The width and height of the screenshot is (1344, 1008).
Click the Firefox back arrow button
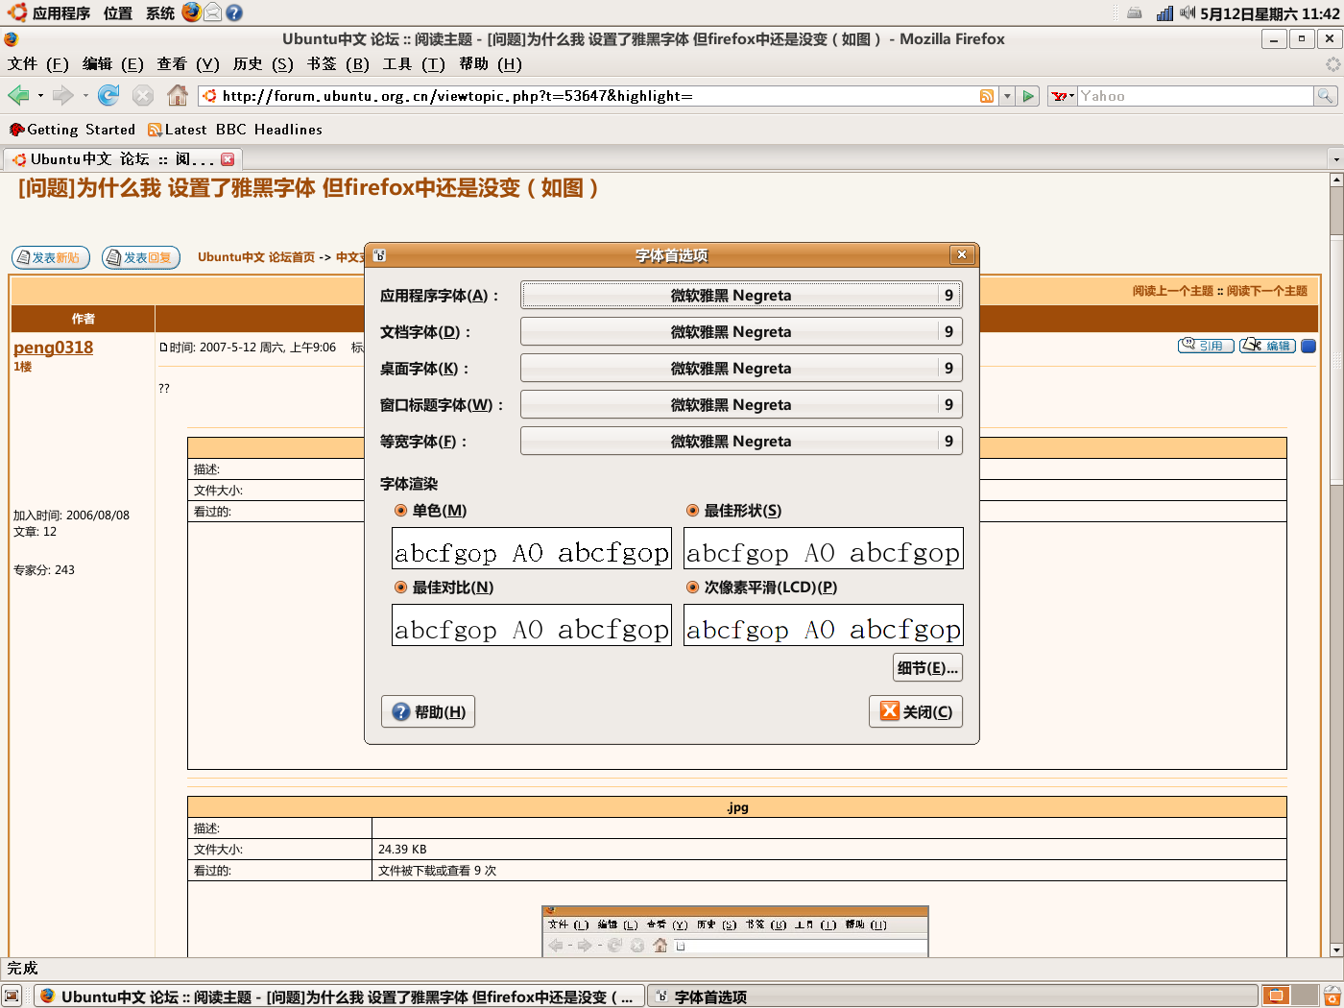coord(18,95)
